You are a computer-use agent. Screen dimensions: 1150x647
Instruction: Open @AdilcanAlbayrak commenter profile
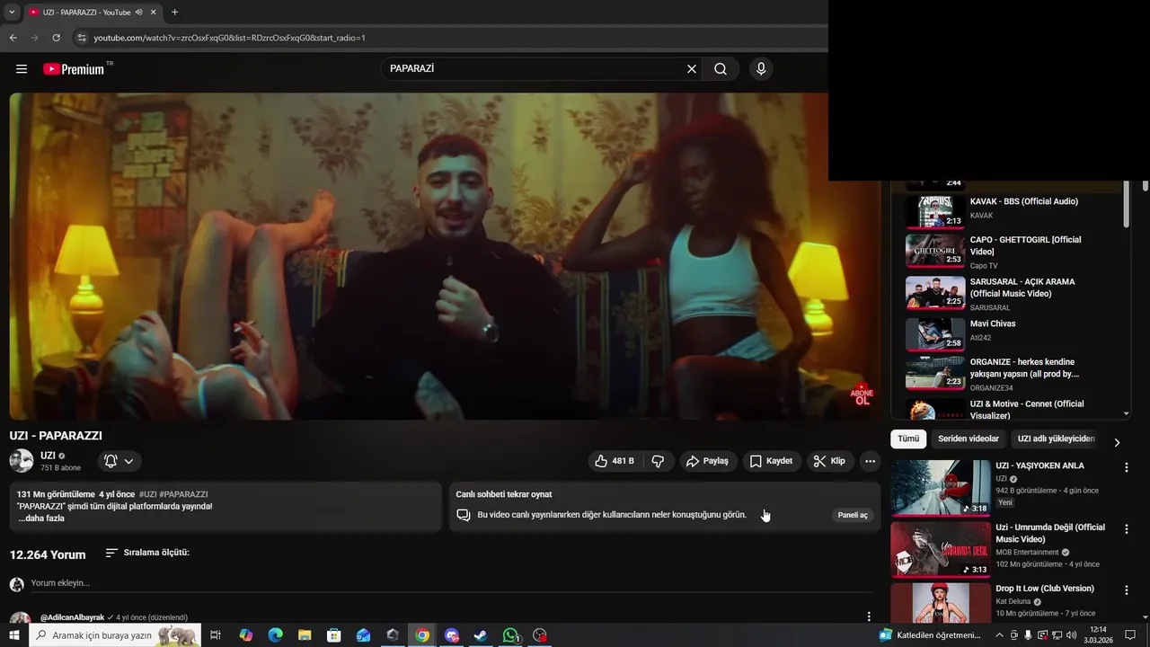(x=72, y=617)
